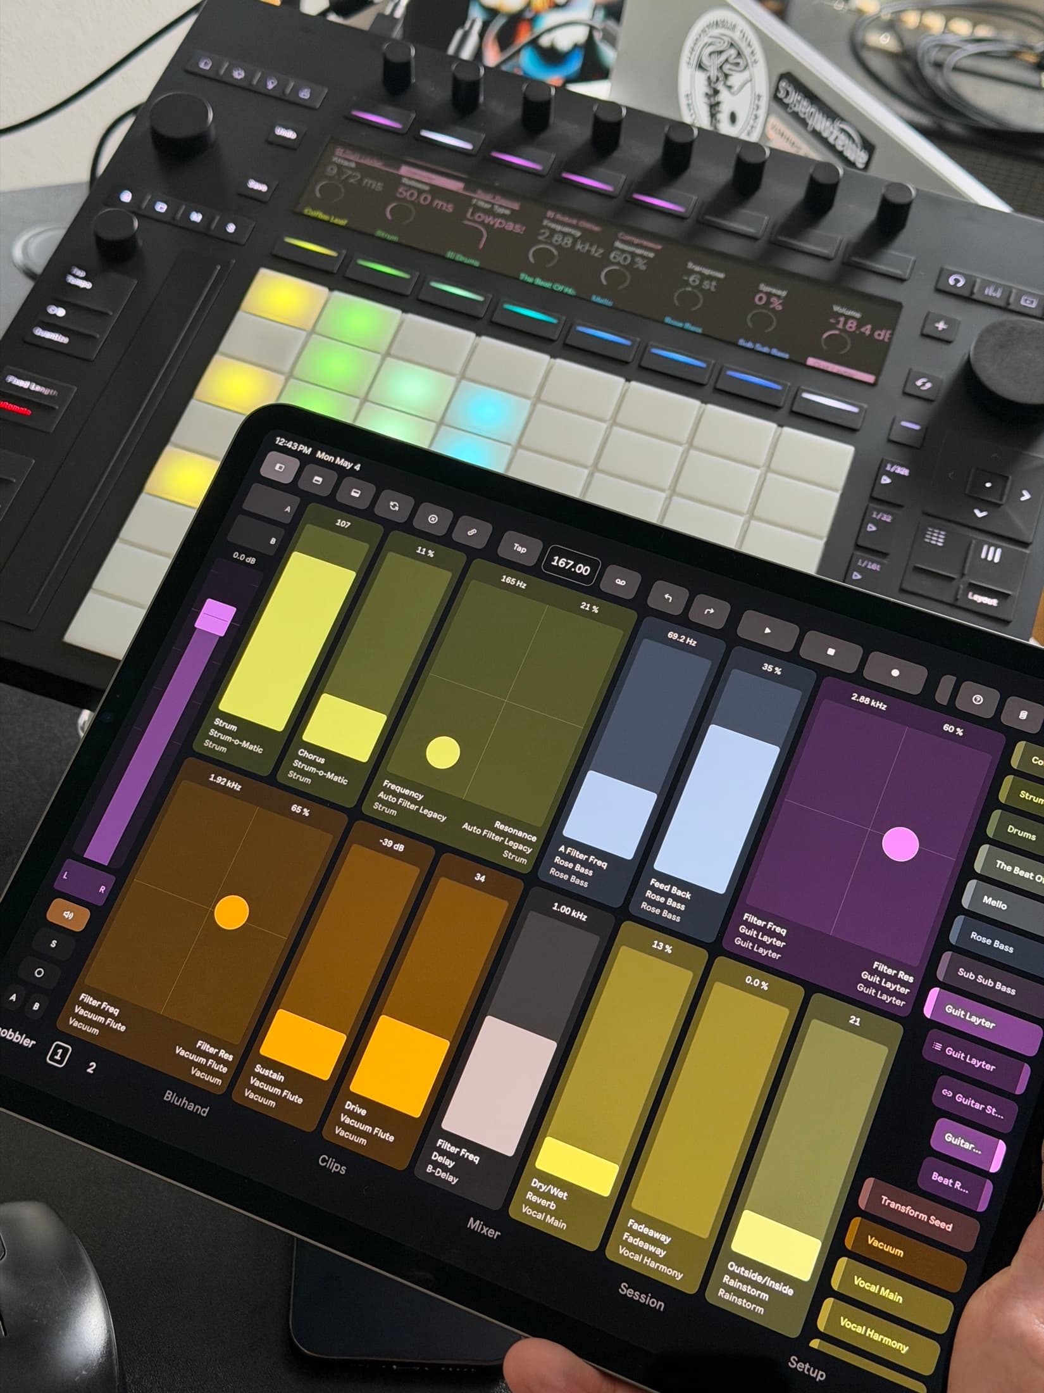Push the down arrow on the Push D-pad
The height and width of the screenshot is (1393, 1044).
pyautogui.click(x=980, y=514)
